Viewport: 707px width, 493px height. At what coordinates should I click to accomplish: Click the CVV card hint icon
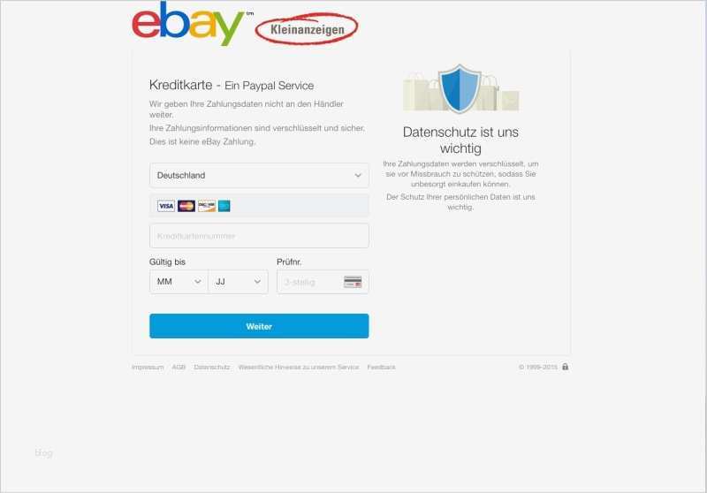[353, 282]
